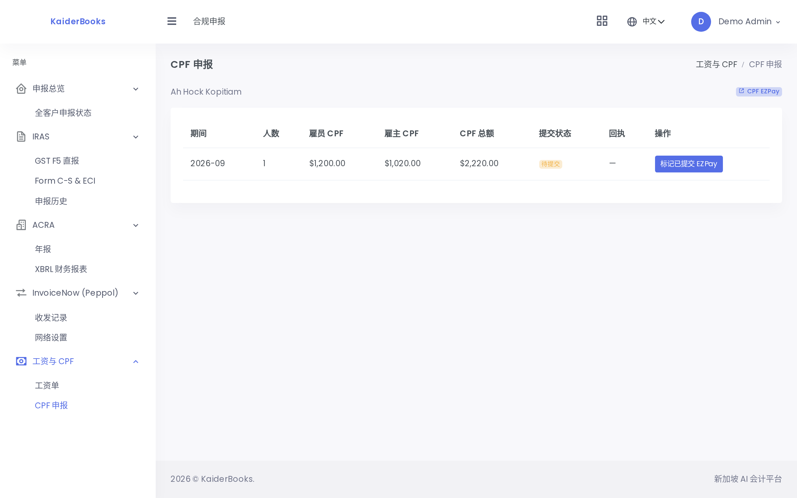Open the Demo Admin user dropdown
Image resolution: width=797 pixels, height=498 pixels.
point(749,22)
